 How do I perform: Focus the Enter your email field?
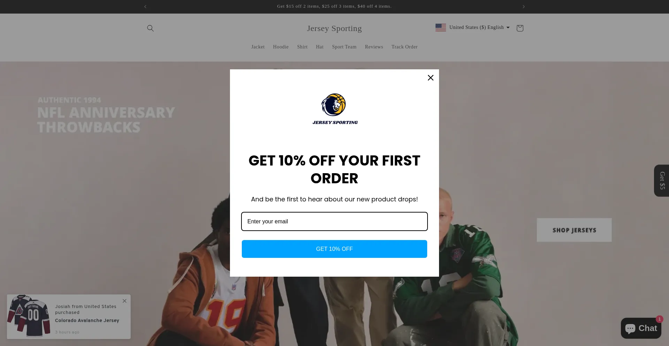click(x=334, y=221)
